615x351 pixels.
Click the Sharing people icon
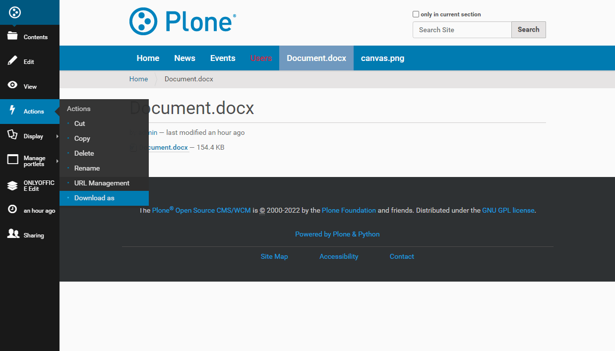pos(13,234)
